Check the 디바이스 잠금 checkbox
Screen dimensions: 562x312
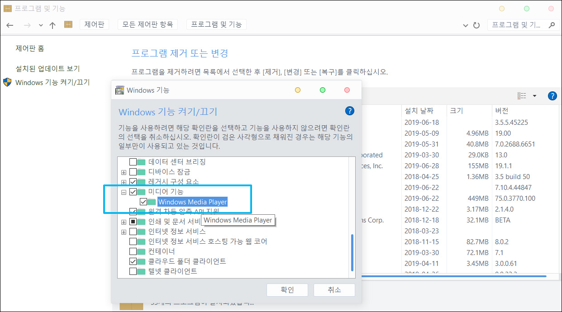coord(133,172)
